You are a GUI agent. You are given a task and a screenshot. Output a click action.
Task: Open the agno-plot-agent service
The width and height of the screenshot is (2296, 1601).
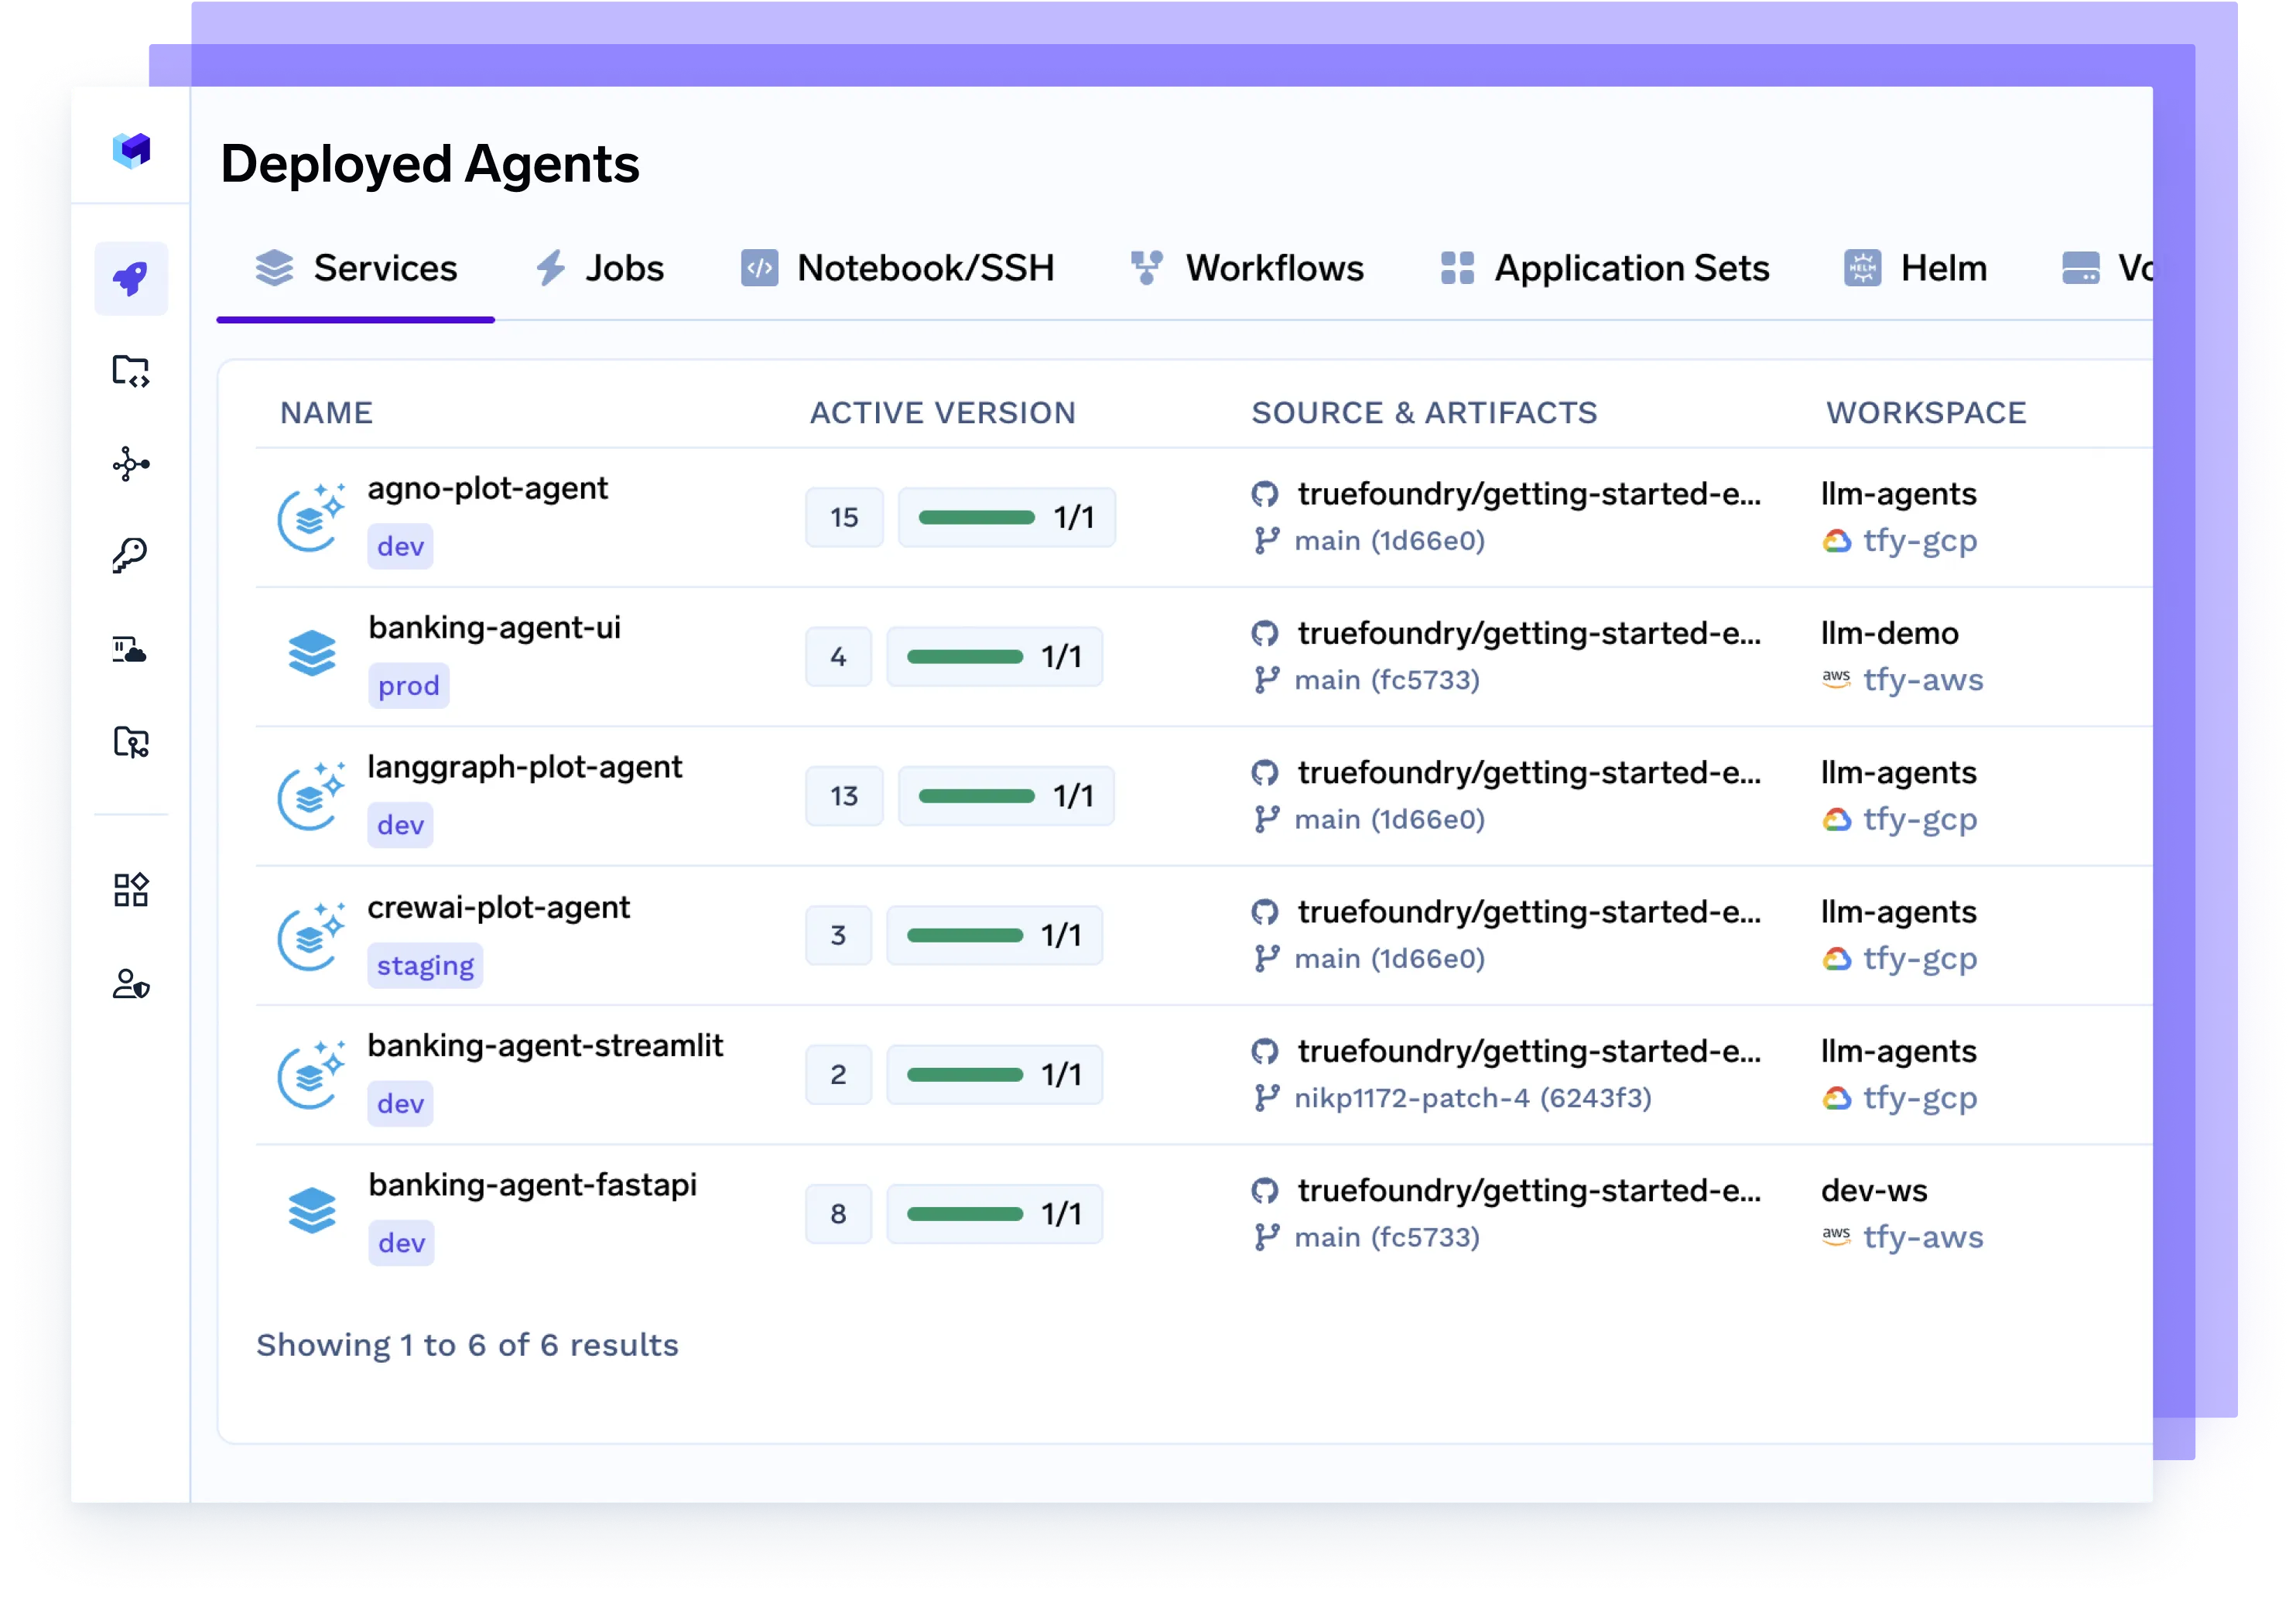click(x=487, y=488)
